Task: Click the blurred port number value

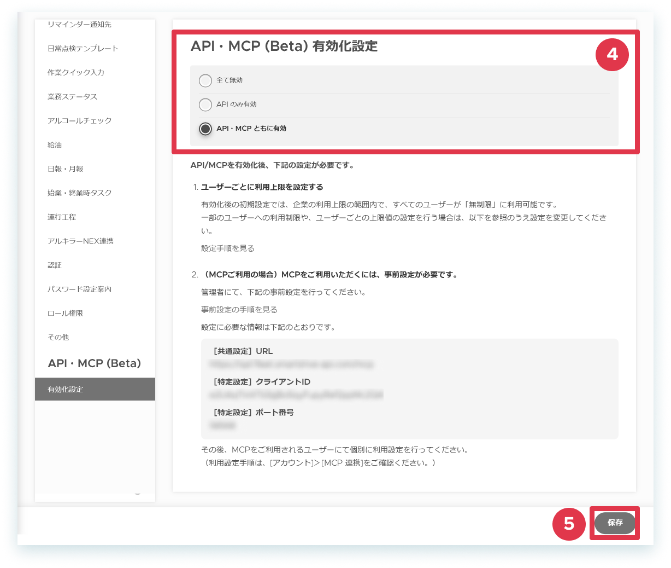Action: [x=222, y=426]
